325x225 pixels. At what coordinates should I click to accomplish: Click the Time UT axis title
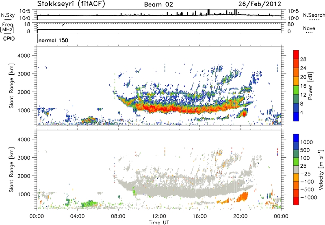159,222
